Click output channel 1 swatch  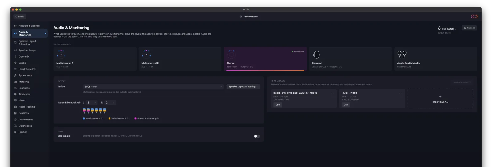click(x=84, y=110)
